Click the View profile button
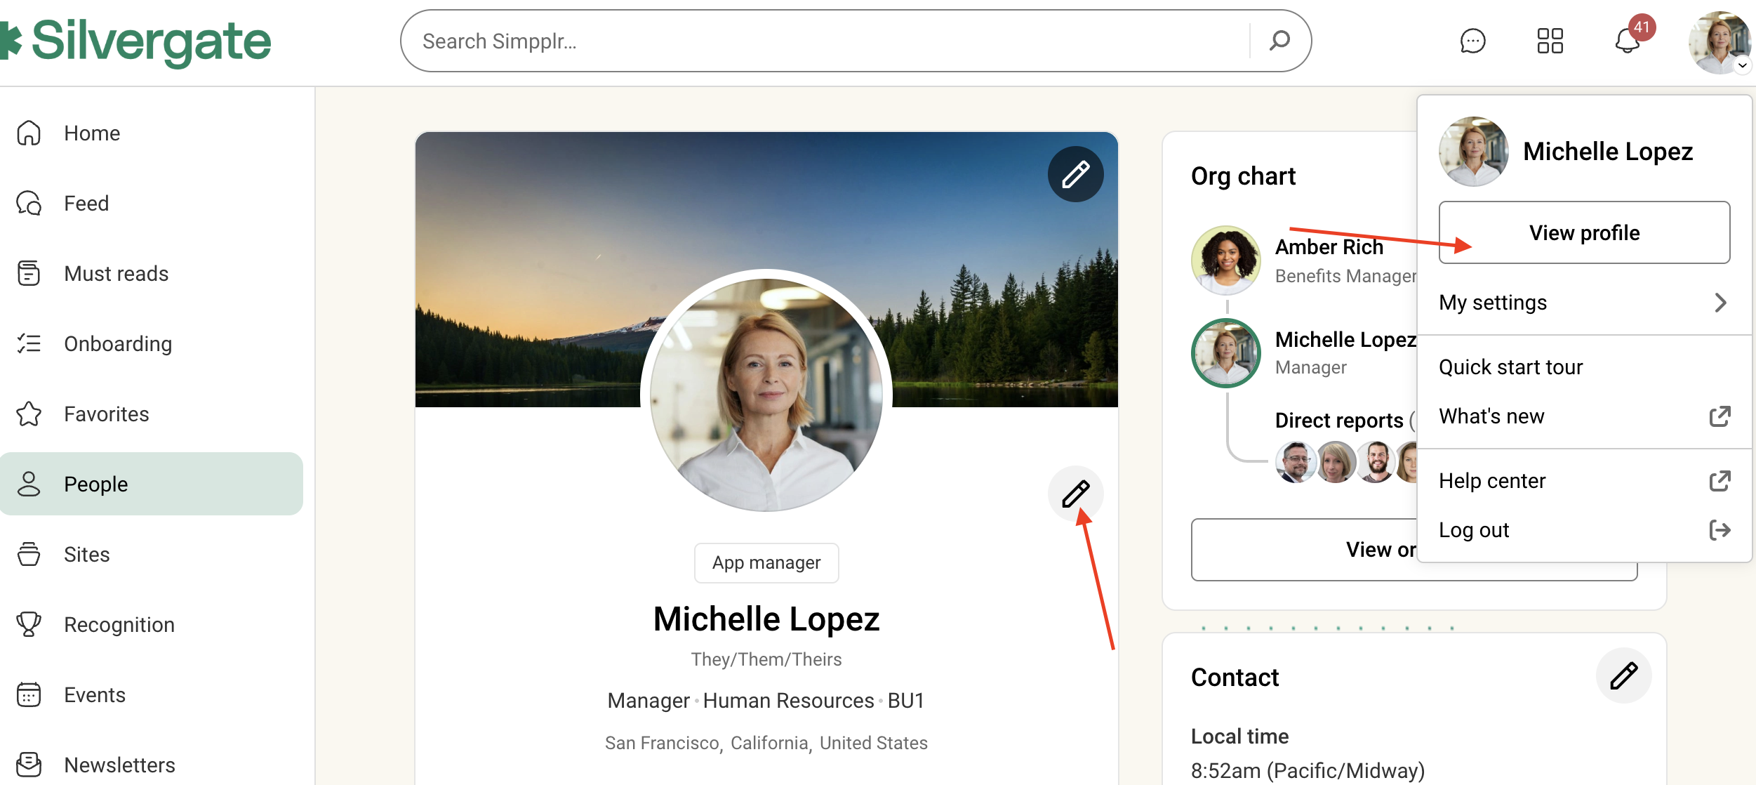The width and height of the screenshot is (1756, 785). tap(1584, 233)
